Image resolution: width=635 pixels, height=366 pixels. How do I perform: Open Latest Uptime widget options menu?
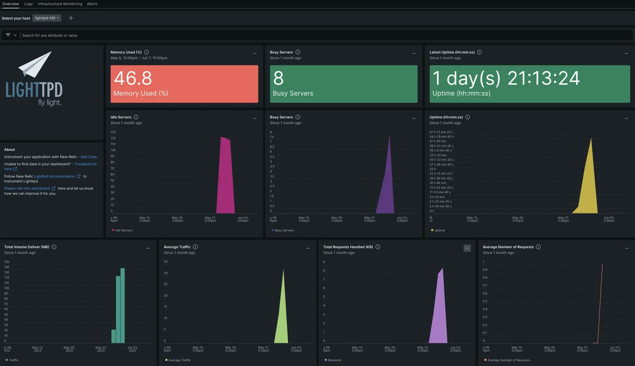(626, 54)
